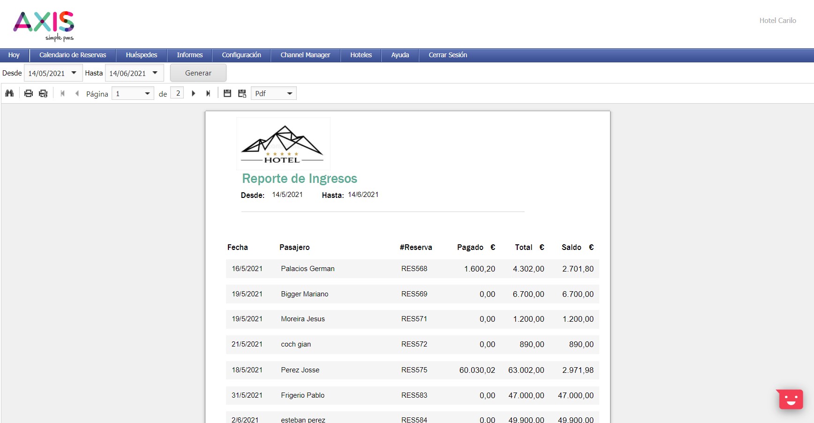The width and height of the screenshot is (814, 423).
Task: Select the Channel Manager menu item
Action: pyautogui.click(x=305, y=55)
